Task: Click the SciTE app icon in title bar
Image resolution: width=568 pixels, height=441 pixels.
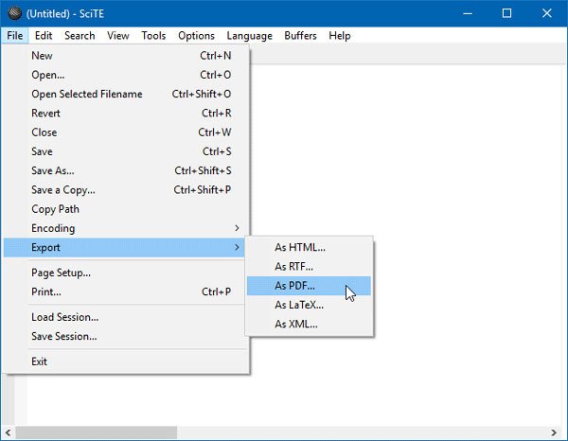Action: pyautogui.click(x=14, y=13)
